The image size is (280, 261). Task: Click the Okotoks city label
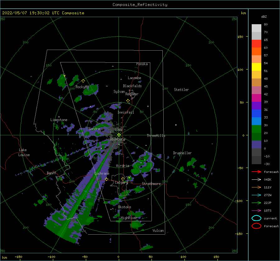tap(124, 207)
